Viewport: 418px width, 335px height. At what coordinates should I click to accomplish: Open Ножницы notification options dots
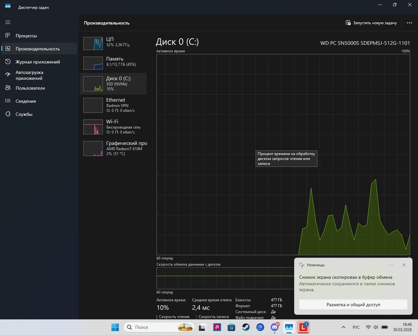pyautogui.click(x=391, y=265)
